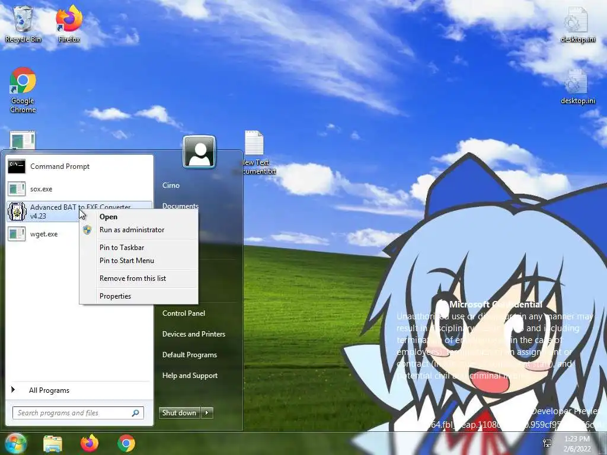Click the user account picture in Start menu

(199, 152)
